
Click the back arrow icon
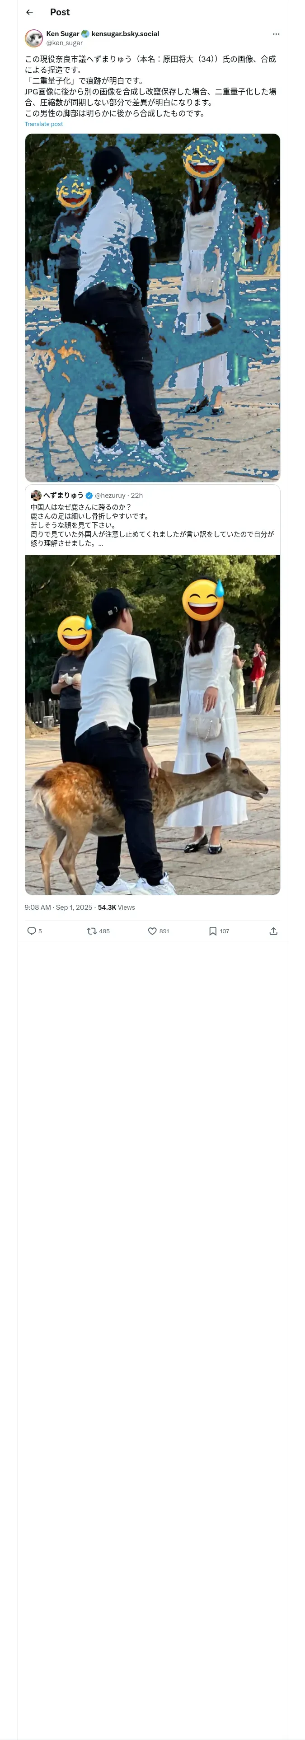(x=29, y=12)
